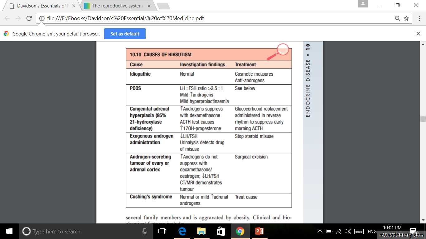This screenshot has height=239, width=426.
Task: Show hidden system tray icons
Action: [x=320, y=231]
